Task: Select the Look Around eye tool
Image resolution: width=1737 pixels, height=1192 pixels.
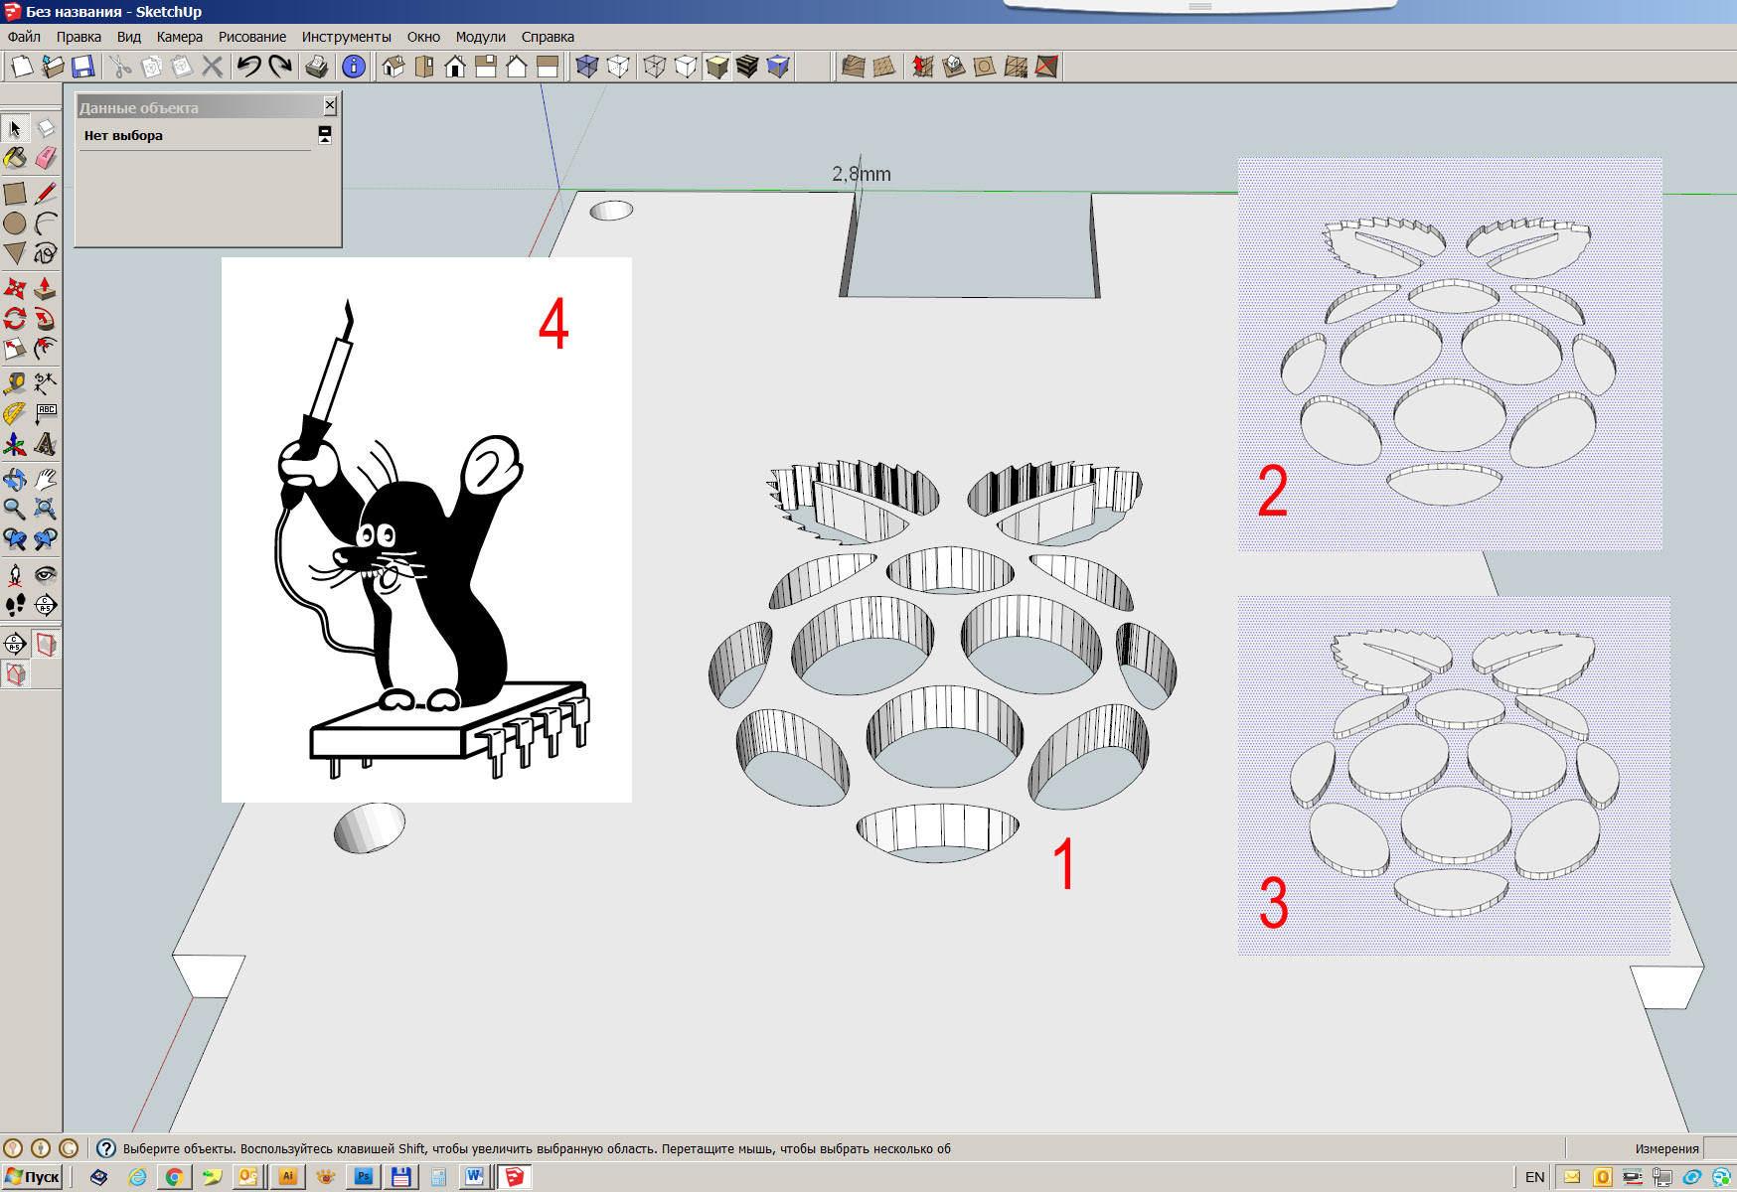Action: [46, 574]
